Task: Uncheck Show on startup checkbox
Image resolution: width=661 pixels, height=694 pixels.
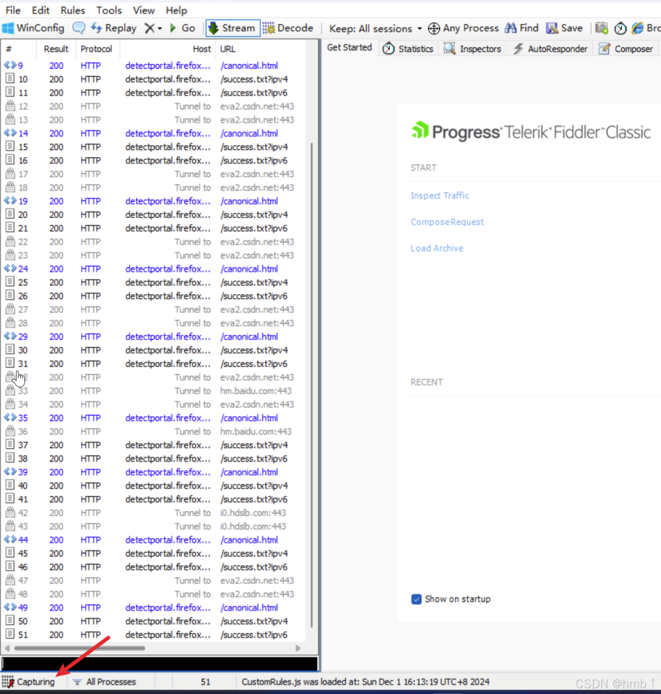Action: coord(416,599)
